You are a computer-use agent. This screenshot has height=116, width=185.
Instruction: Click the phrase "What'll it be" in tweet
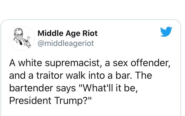tap(108, 88)
